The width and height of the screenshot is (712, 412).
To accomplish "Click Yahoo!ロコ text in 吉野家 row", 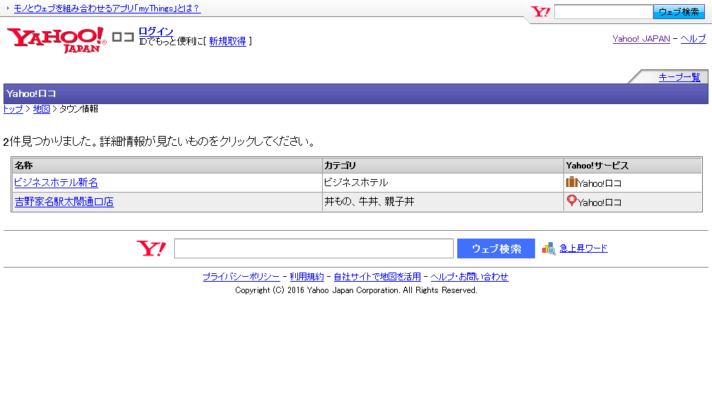I will [599, 202].
